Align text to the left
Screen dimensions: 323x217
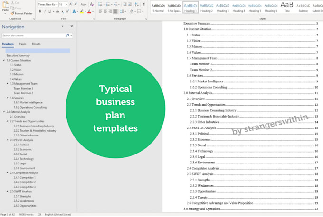point(100,11)
